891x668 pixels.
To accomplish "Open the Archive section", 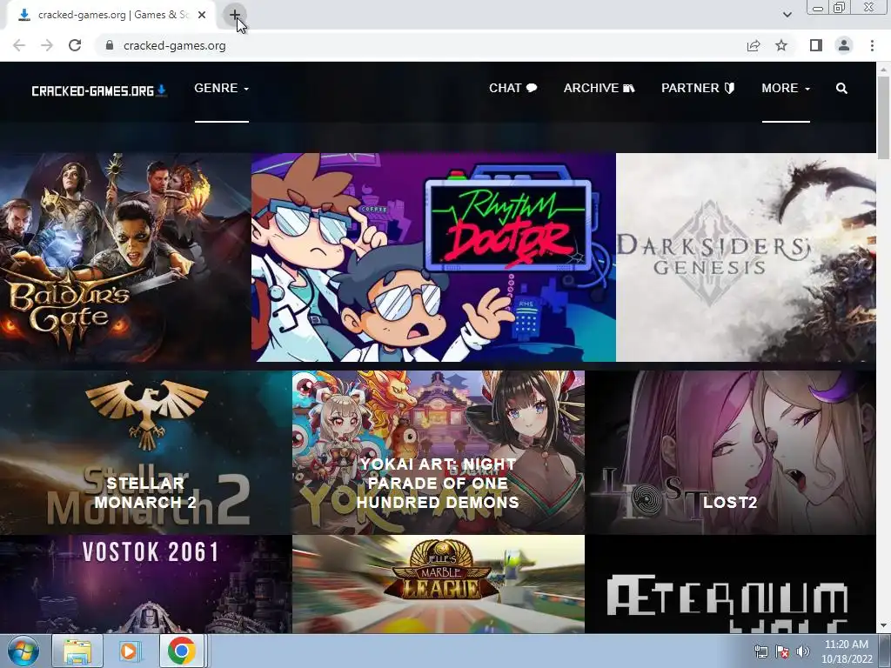I will tap(599, 88).
